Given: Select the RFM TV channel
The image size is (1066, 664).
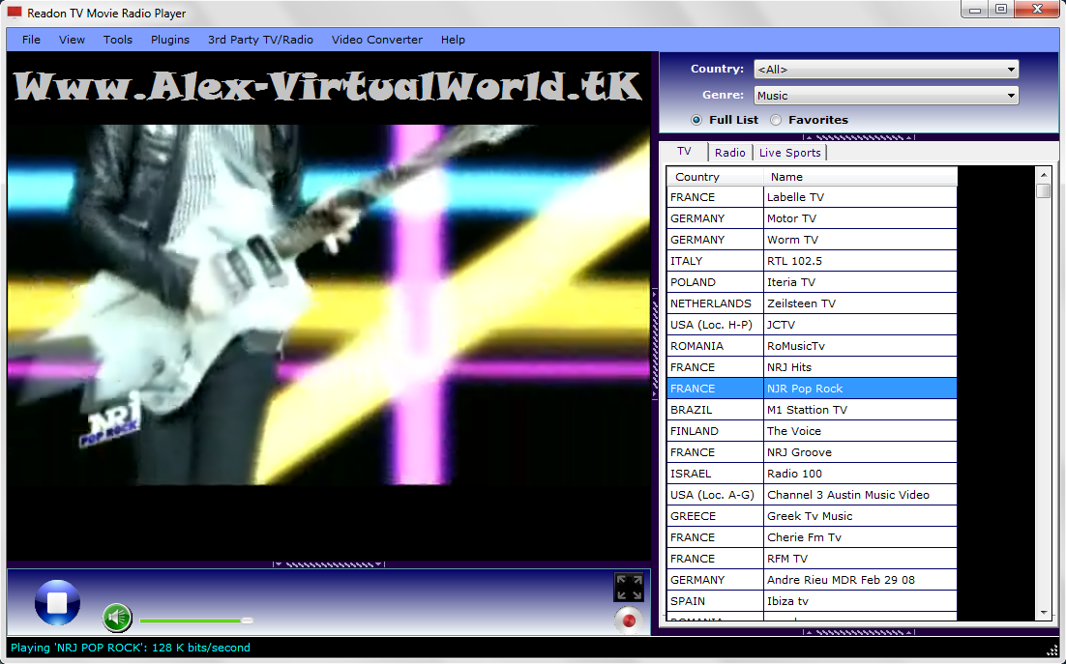Looking at the screenshot, I should pos(860,559).
